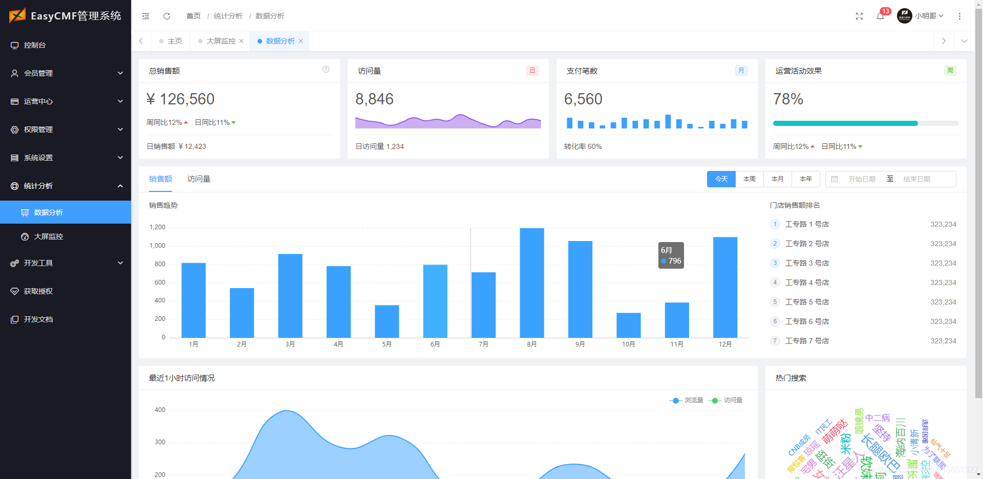Switch to the 主页 tab
This screenshot has height=479, width=983.
click(x=170, y=41)
